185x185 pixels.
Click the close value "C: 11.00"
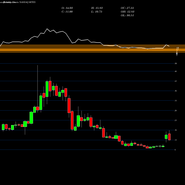pyautogui.click(x=67, y=12)
